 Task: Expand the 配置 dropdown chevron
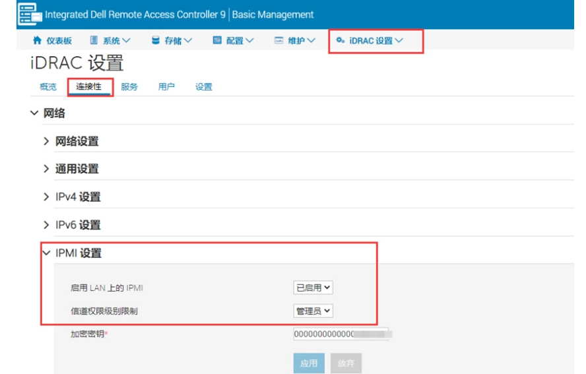[x=249, y=40]
